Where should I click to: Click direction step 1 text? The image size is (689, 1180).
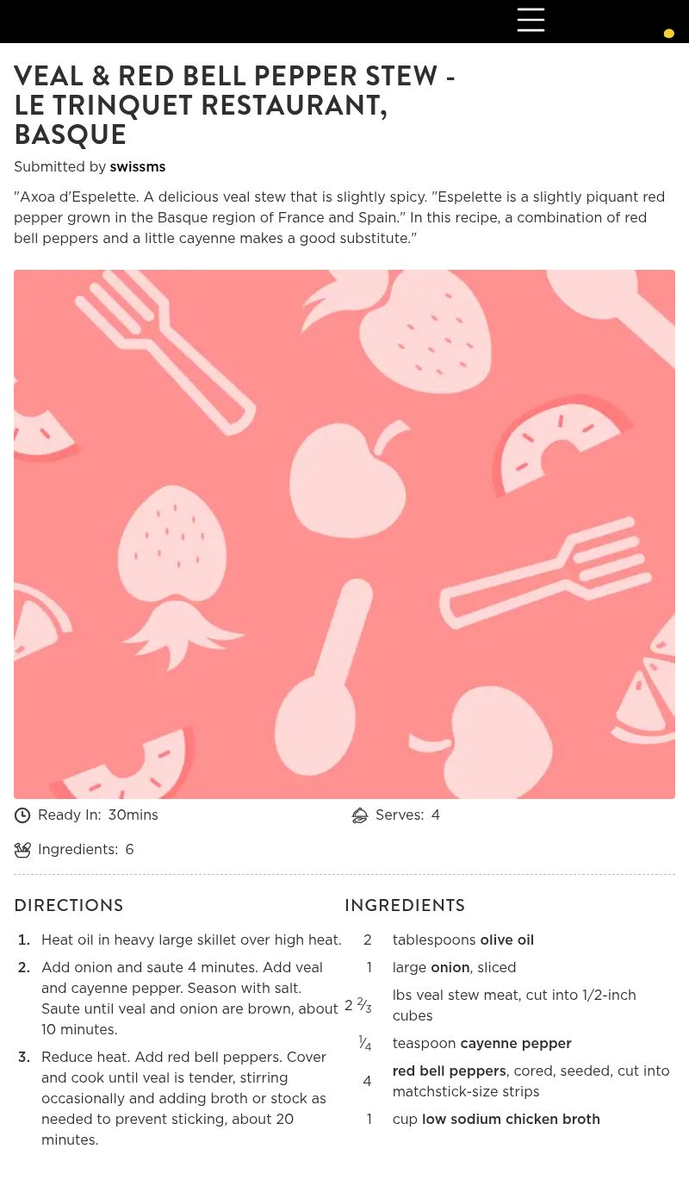click(x=191, y=940)
